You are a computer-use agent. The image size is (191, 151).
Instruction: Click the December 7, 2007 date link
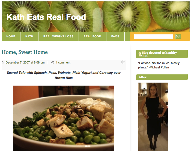pyautogui.click(x=25, y=62)
